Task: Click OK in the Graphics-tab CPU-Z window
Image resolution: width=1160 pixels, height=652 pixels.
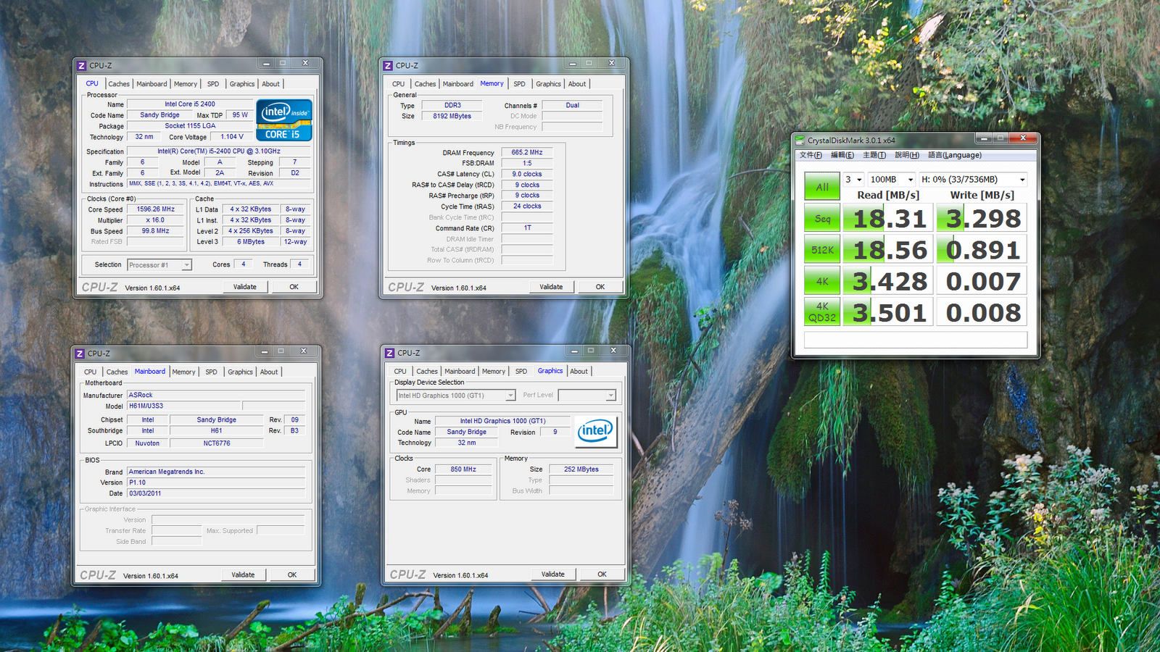Action: (602, 574)
